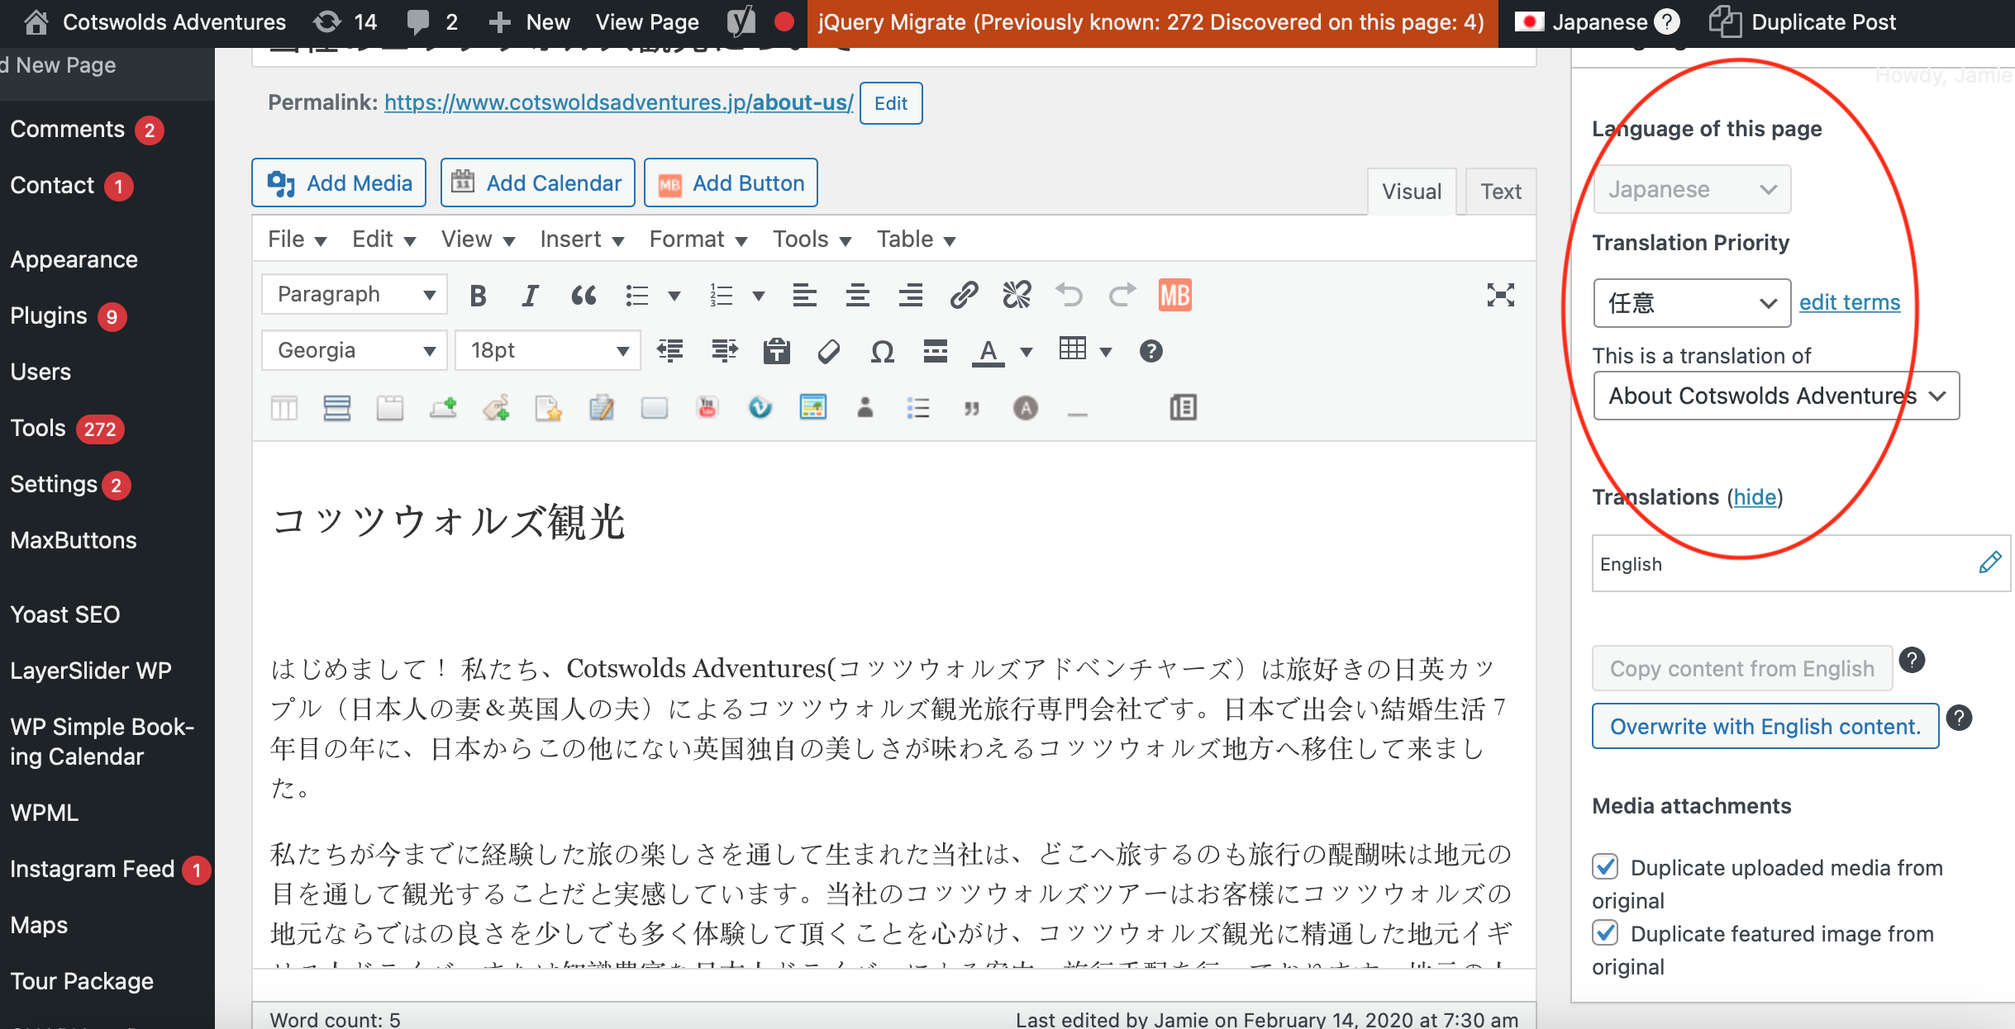Expand bulleted list style arrow
Screen dimensions: 2015x1029
674,296
